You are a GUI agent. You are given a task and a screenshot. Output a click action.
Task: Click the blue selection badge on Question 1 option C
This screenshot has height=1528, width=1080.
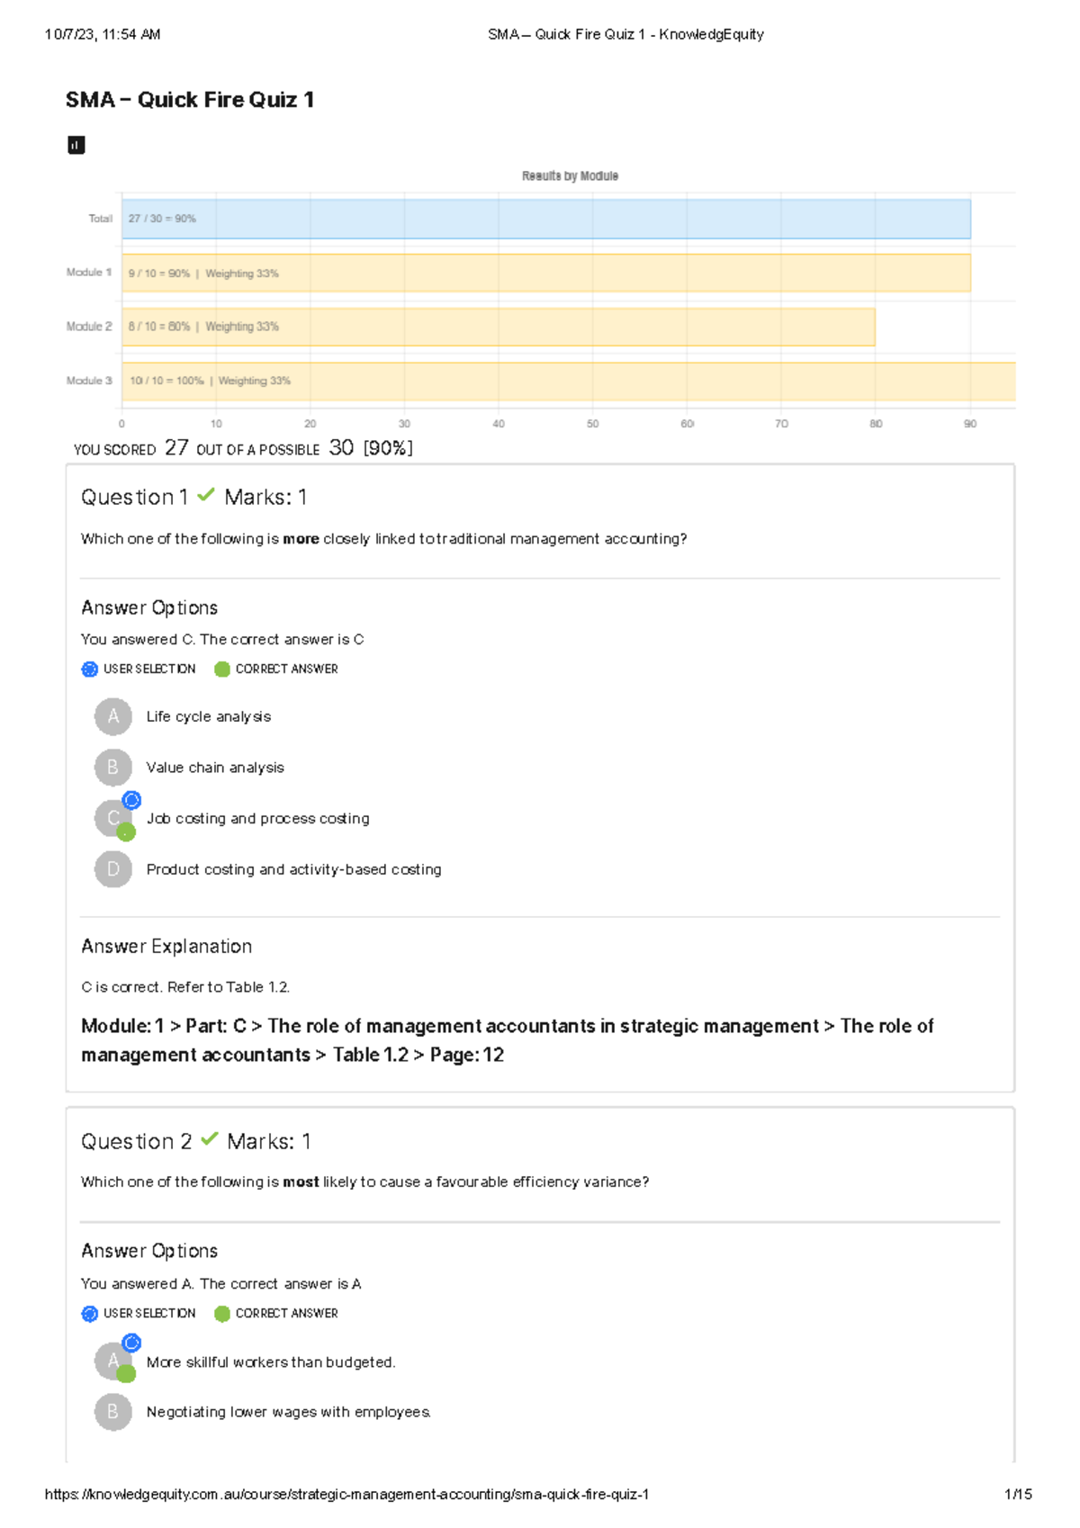(131, 800)
